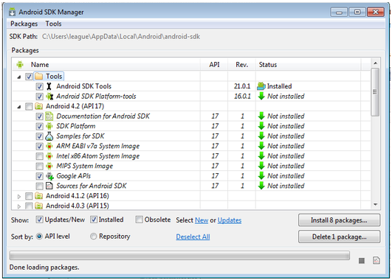This screenshot has width=392, height=280.
Task: Uncheck the Tools folder checkbox
Action: pyautogui.click(x=29, y=77)
